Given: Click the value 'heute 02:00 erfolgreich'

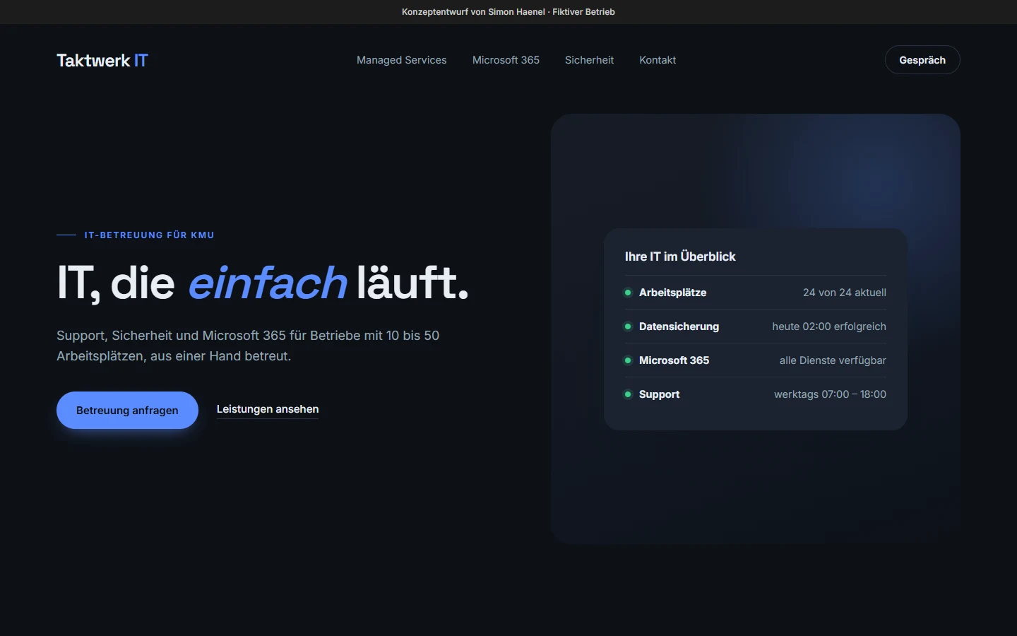Looking at the screenshot, I should point(829,326).
